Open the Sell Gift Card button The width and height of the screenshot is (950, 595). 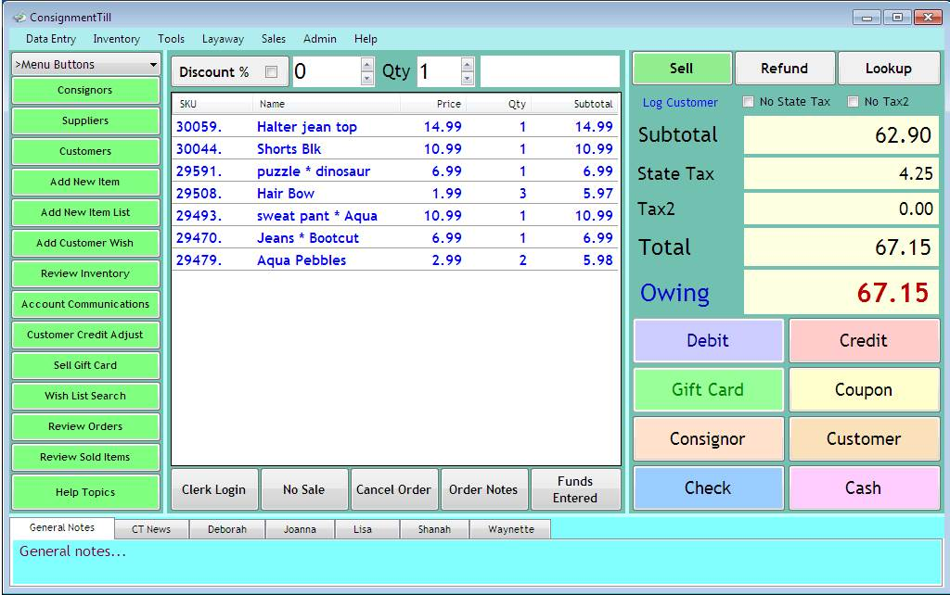pos(85,365)
